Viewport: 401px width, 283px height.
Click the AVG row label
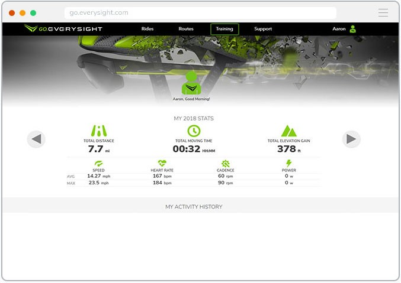[x=70, y=177]
